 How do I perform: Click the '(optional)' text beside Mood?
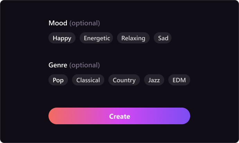85,23
